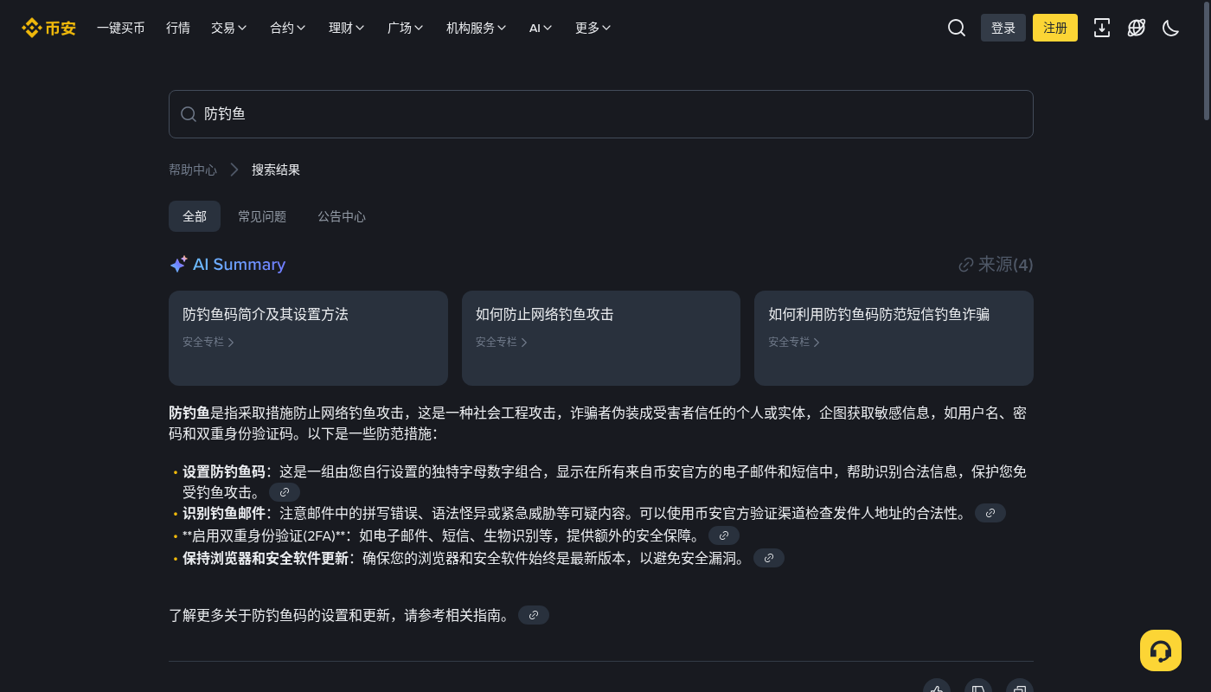The image size is (1211, 692).
Task: Click the 登录 button
Action: [1003, 28]
